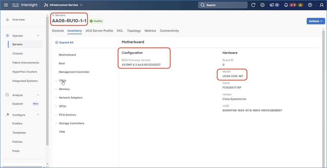Go to Overview in the sidebar
Viewport: 327px width, 168px height.
point(18,19)
